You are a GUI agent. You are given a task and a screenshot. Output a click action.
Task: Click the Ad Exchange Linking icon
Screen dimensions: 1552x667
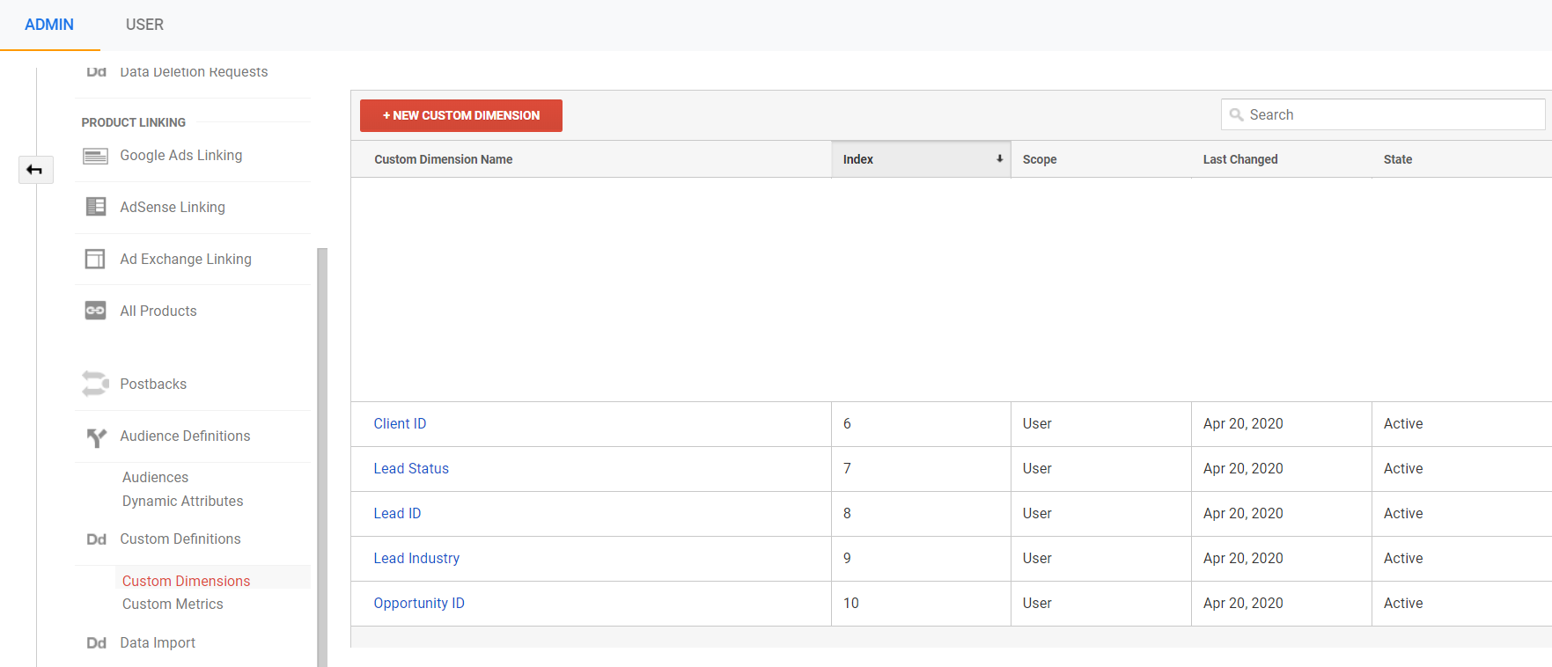(x=95, y=259)
